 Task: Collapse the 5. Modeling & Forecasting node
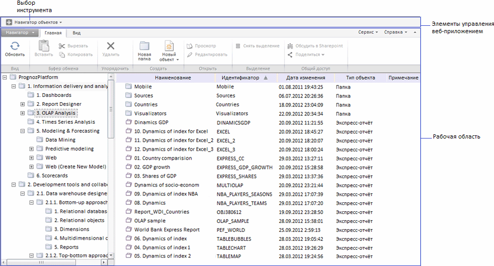[23, 131]
